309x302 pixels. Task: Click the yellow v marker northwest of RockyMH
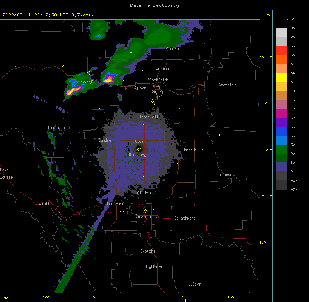point(63,66)
